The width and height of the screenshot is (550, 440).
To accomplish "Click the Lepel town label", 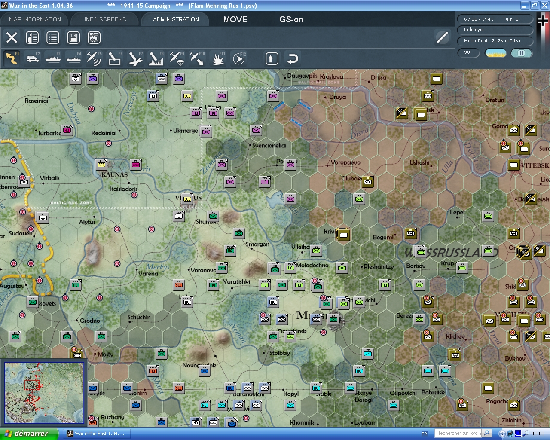I will tap(457, 212).
